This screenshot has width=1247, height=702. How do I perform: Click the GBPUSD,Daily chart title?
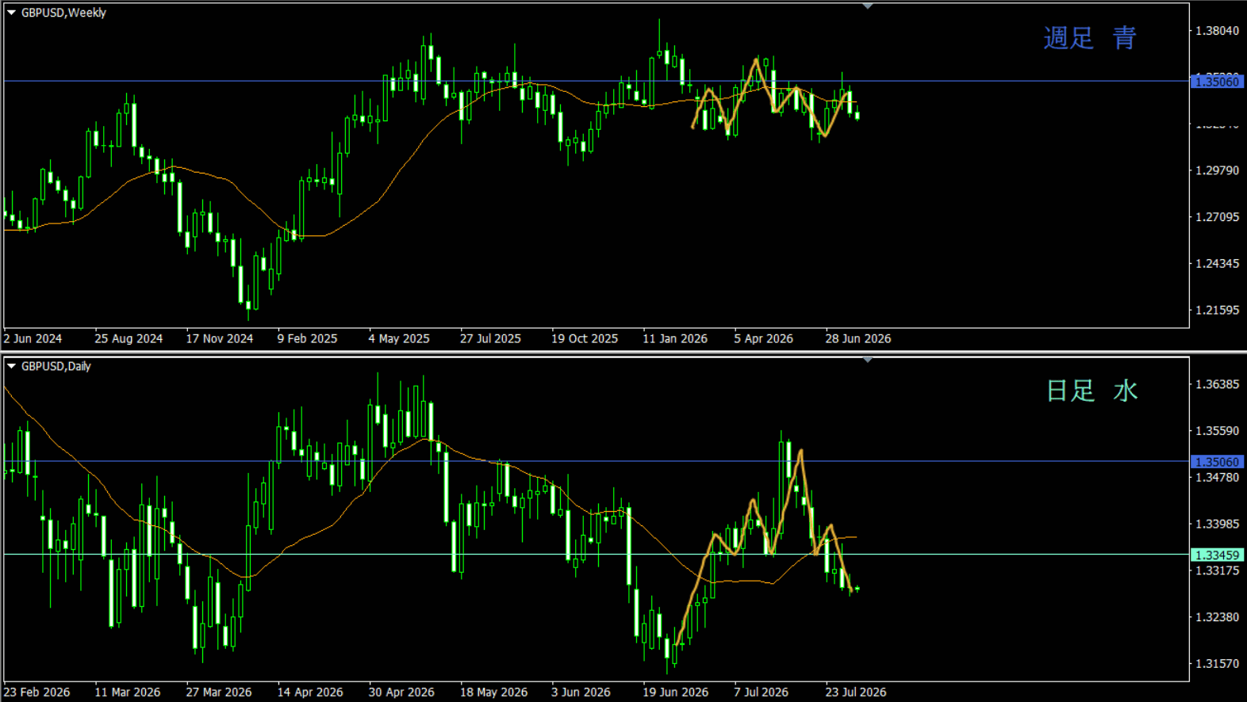[56, 366]
